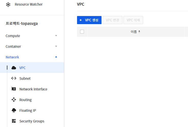This screenshot has width=188, height=127.
Task: Click the plus icon on VPC 생성 button
Action: (81, 20)
